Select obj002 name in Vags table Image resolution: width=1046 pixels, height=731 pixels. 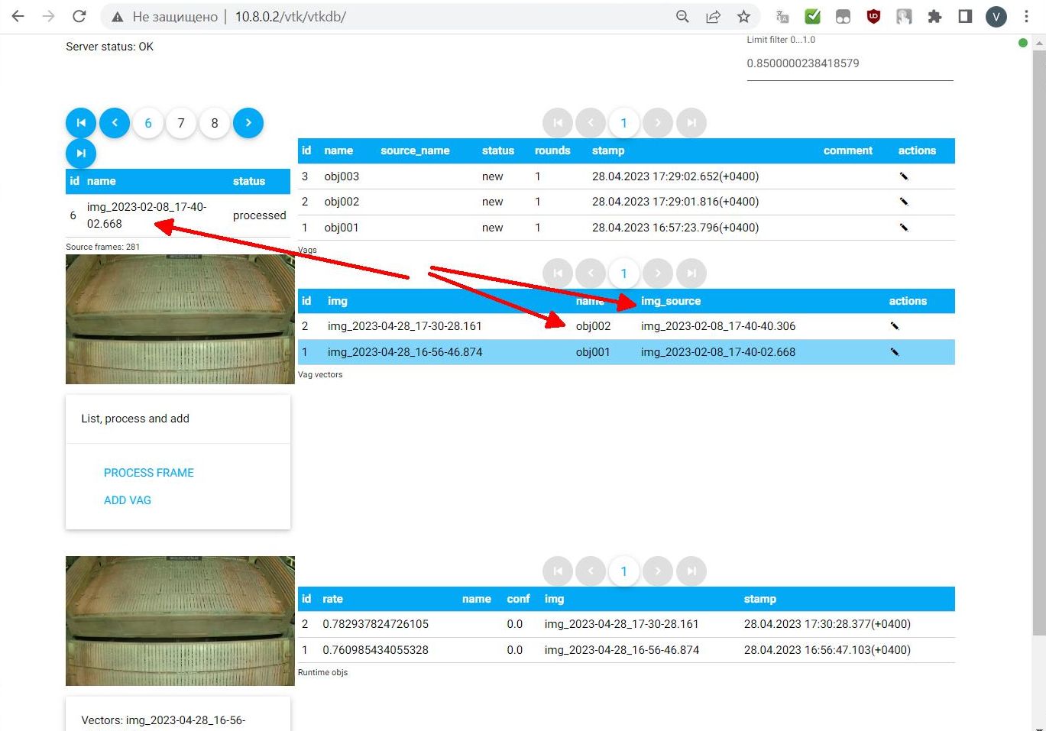coord(342,202)
